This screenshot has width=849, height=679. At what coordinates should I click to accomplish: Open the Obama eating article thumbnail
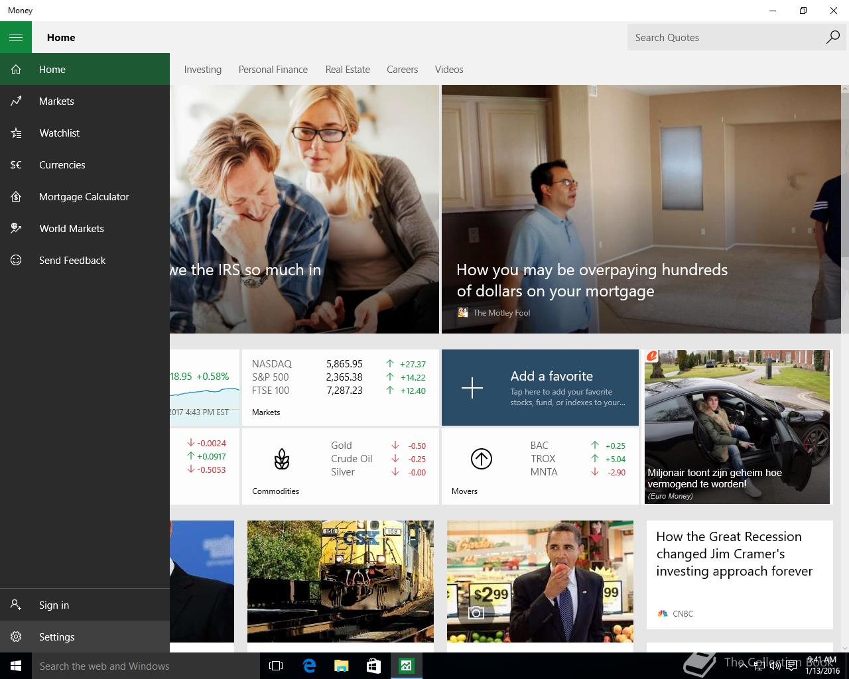coord(540,581)
